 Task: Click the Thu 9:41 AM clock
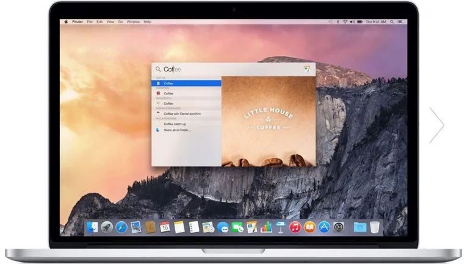click(x=376, y=22)
